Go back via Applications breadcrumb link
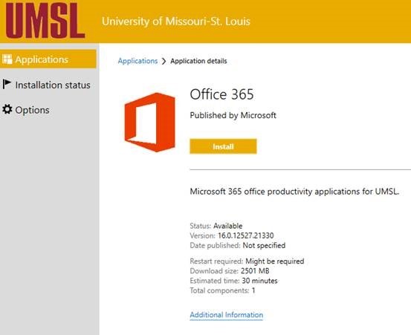The image size is (411, 335). (x=137, y=61)
